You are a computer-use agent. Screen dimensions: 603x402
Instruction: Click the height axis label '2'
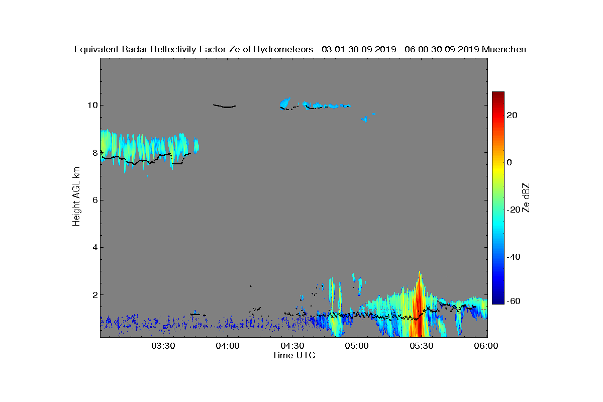[94, 294]
